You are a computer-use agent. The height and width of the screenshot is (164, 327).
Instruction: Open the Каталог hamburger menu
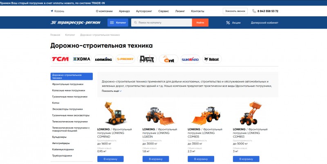point(118,22)
